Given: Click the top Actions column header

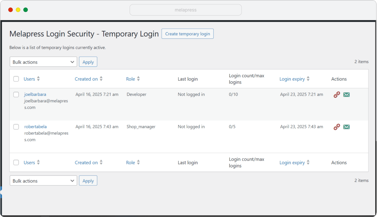Looking at the screenshot, I should pos(339,79).
